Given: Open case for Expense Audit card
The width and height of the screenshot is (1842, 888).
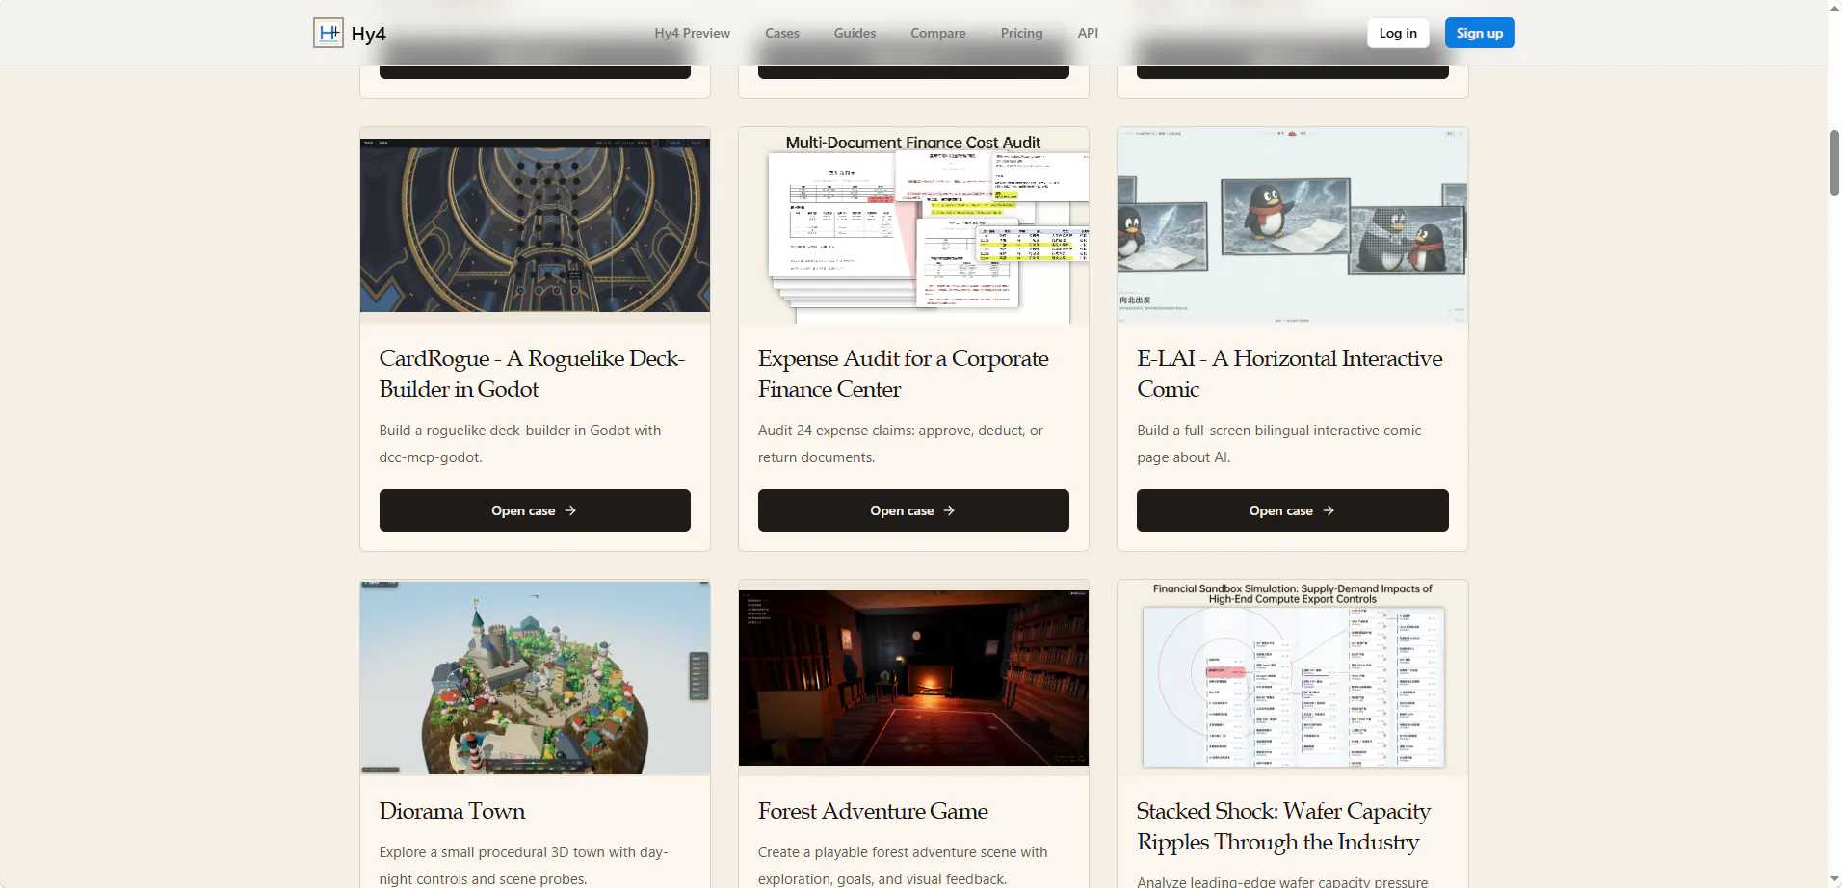Looking at the screenshot, I should 913,510.
